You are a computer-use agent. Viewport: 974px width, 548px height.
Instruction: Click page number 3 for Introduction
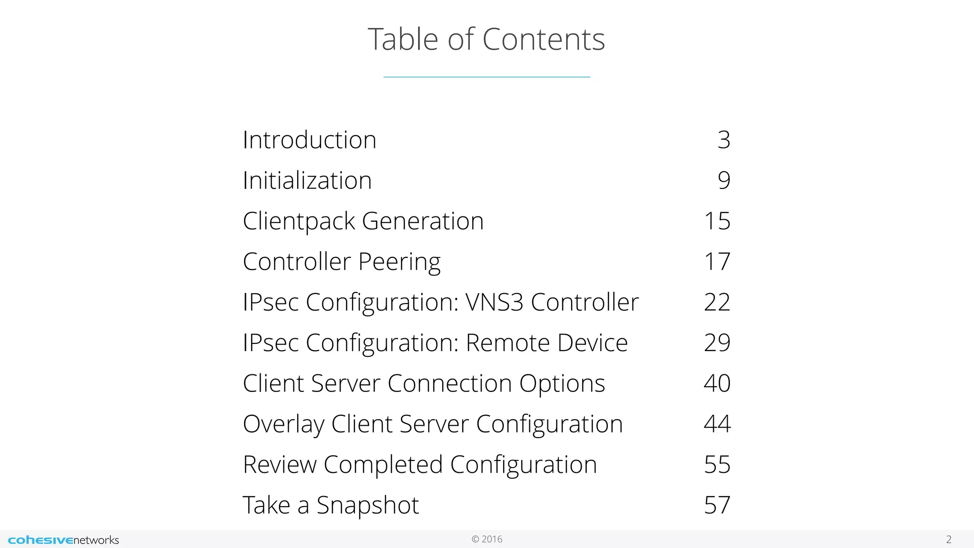[724, 140]
